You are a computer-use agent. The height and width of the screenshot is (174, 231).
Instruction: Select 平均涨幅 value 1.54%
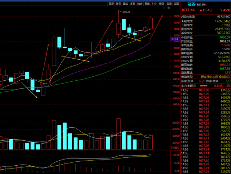[226, 45]
